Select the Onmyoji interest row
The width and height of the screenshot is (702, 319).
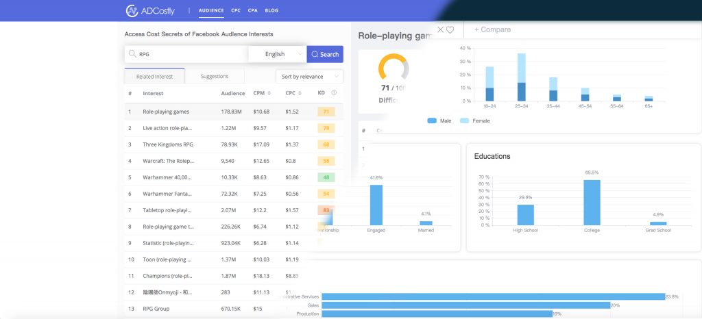click(234, 292)
